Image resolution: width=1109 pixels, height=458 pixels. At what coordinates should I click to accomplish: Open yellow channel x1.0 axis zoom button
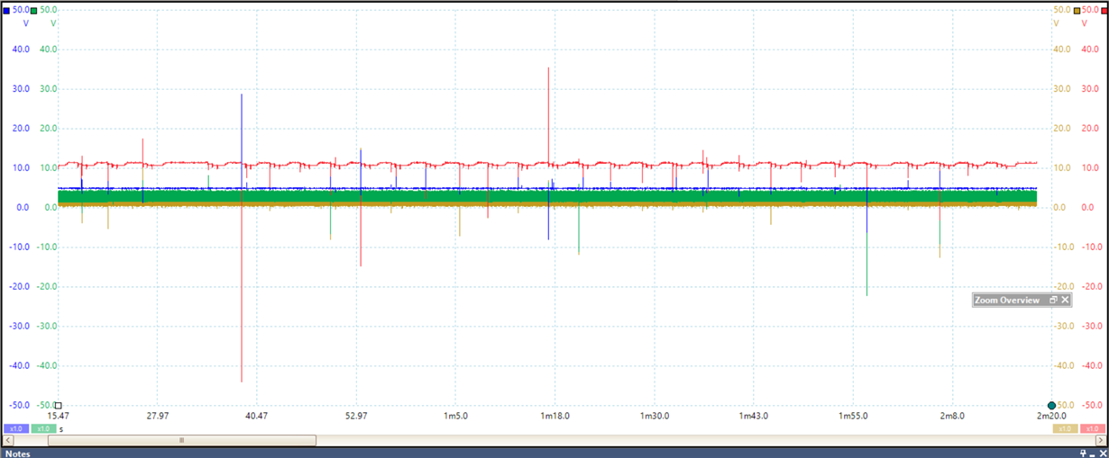click(1065, 429)
